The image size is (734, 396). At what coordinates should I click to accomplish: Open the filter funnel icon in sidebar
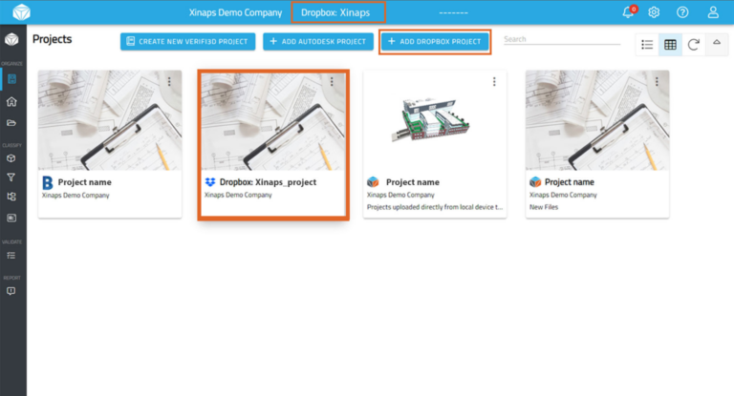[11, 177]
